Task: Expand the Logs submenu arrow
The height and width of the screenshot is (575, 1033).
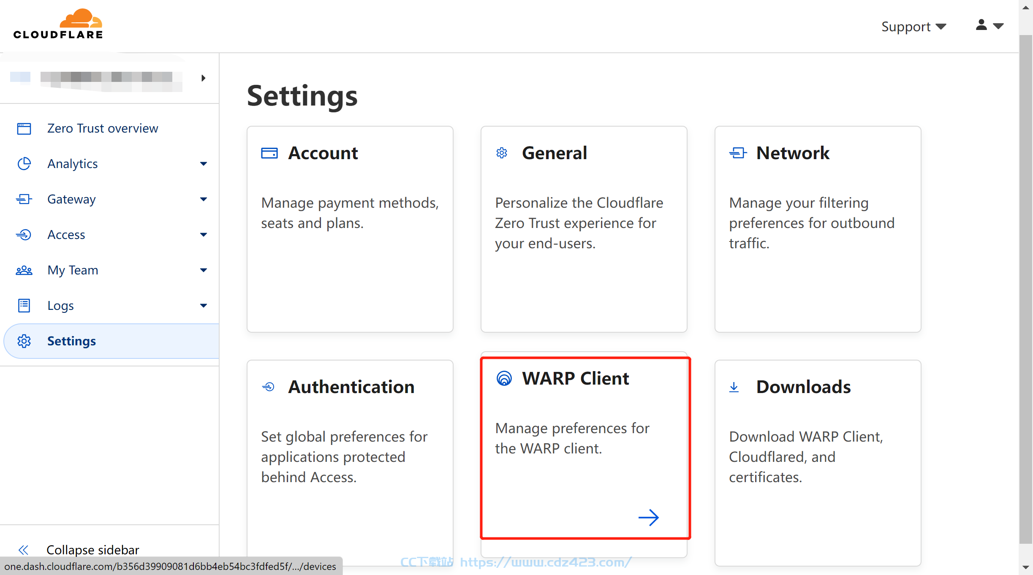Action: [x=204, y=306]
